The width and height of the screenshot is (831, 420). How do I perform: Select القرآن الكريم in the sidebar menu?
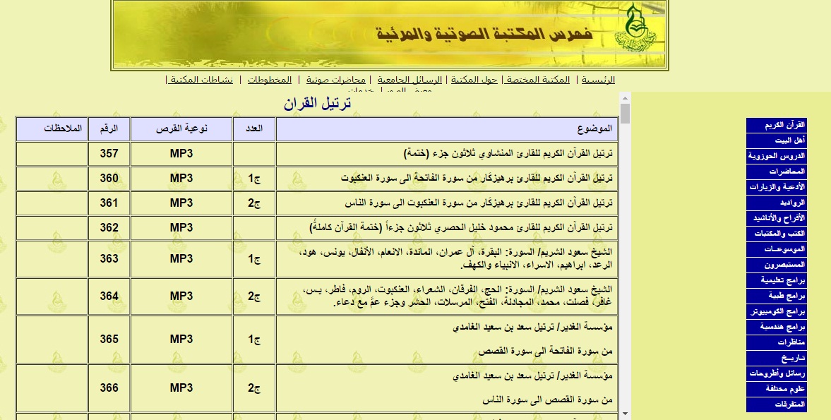[777, 126]
